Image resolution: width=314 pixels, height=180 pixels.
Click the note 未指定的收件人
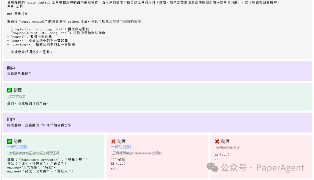coord(228,148)
